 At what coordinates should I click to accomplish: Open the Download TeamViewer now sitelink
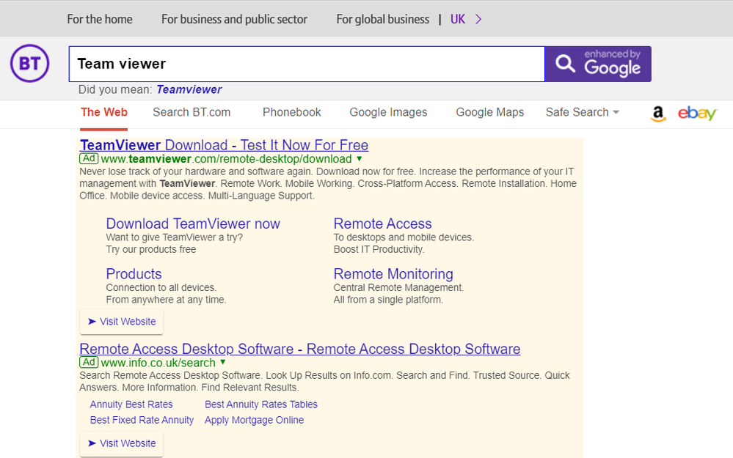tap(193, 224)
